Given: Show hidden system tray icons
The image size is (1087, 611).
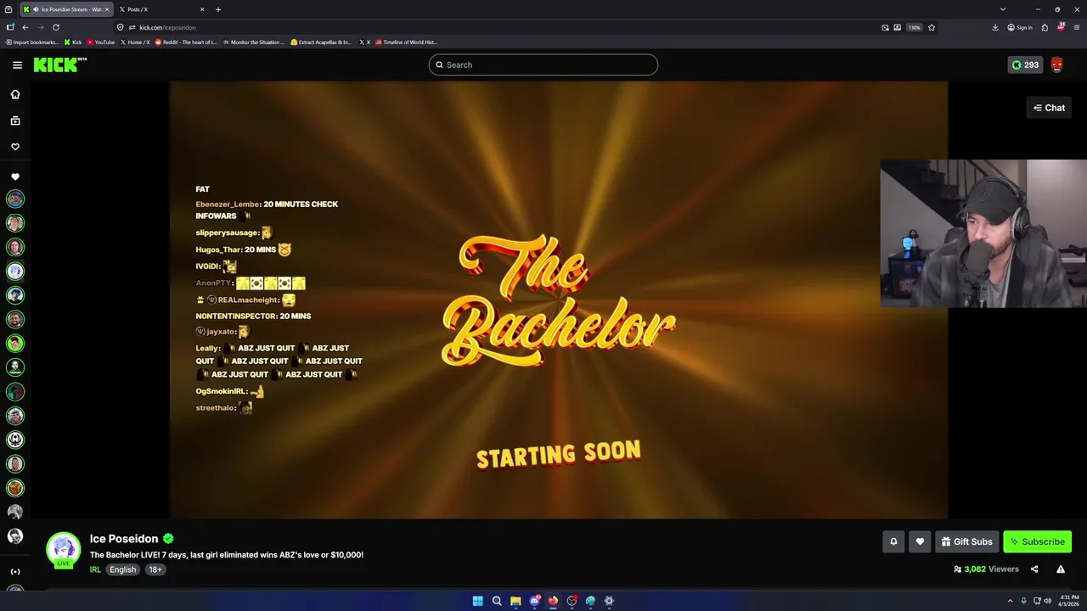Looking at the screenshot, I should pyautogui.click(x=1010, y=601).
